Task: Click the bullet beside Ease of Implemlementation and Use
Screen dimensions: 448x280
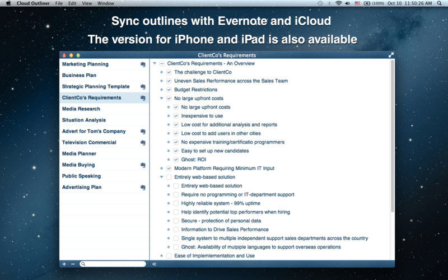Action: click(161, 256)
